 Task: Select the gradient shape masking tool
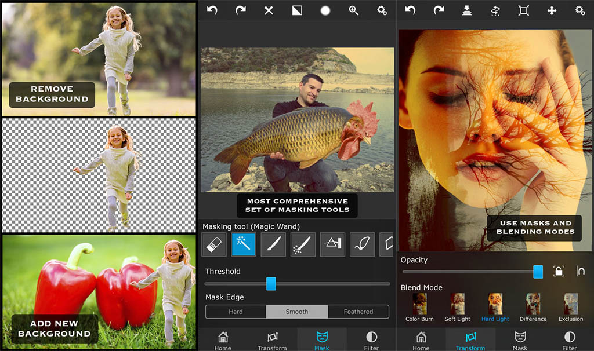pos(332,244)
